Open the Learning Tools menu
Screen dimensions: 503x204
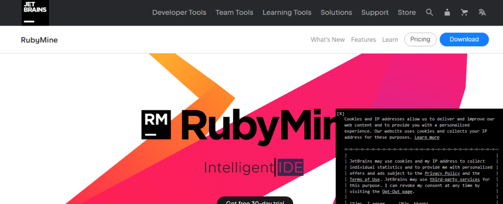click(287, 12)
